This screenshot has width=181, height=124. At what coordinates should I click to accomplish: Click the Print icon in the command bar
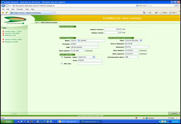click(x=156, y=13)
